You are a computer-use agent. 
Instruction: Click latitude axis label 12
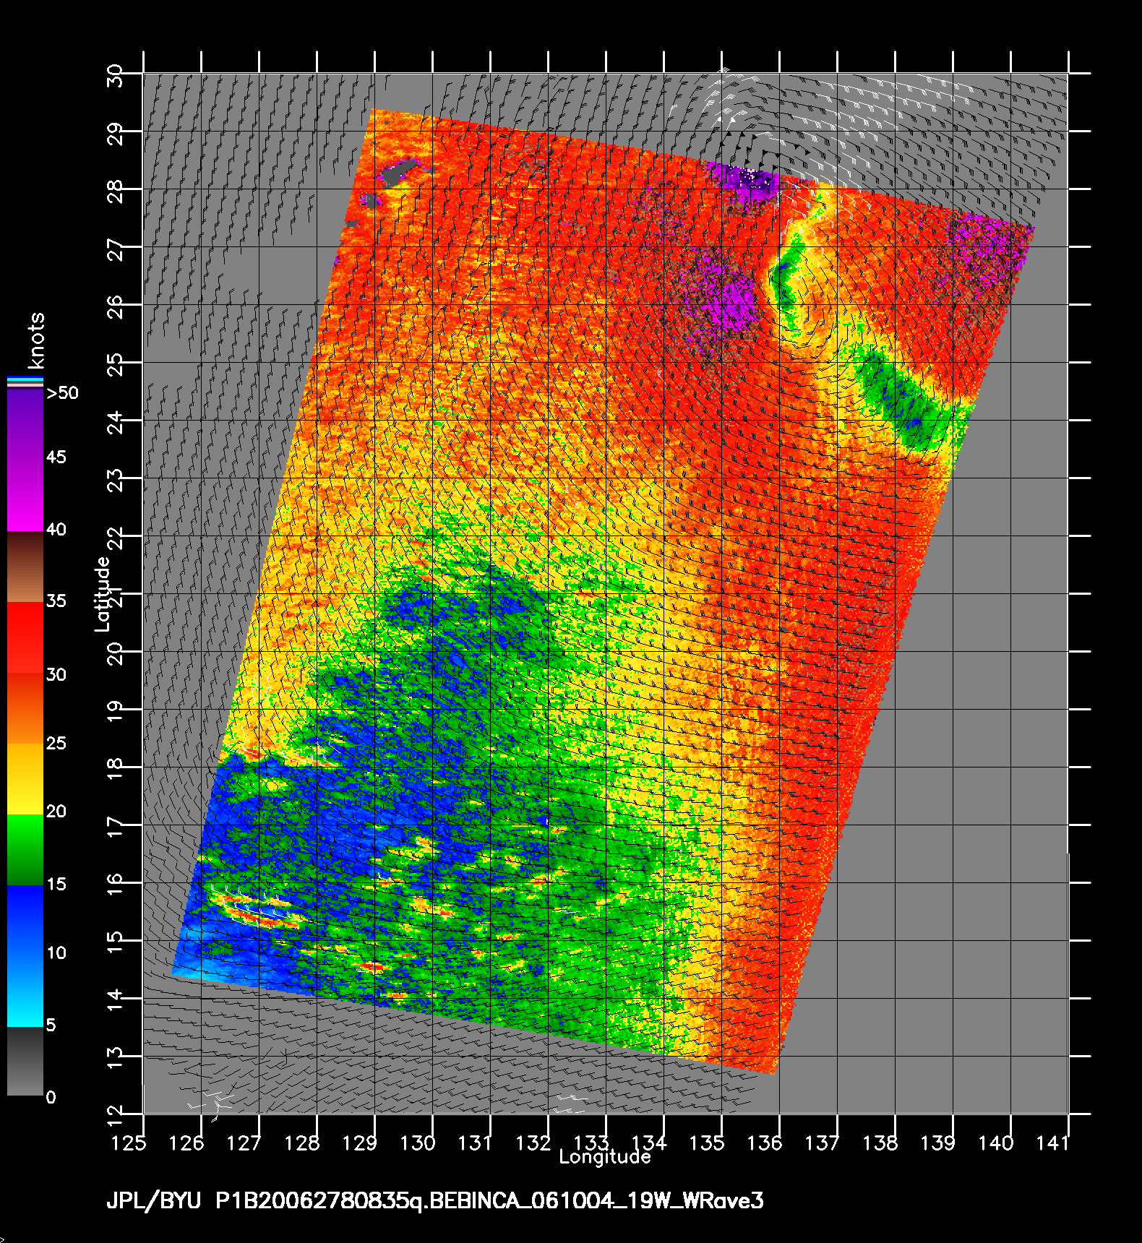[x=116, y=1116]
